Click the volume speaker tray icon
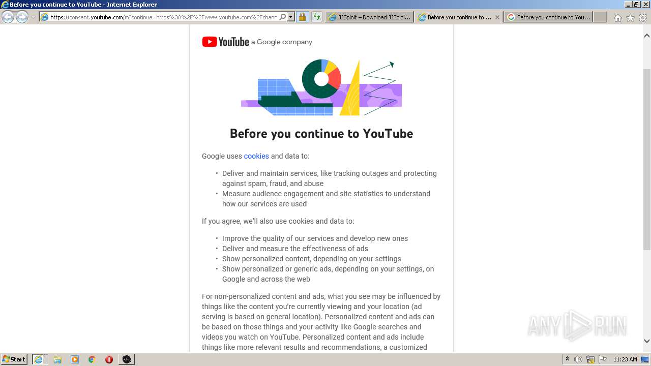 pos(578,359)
